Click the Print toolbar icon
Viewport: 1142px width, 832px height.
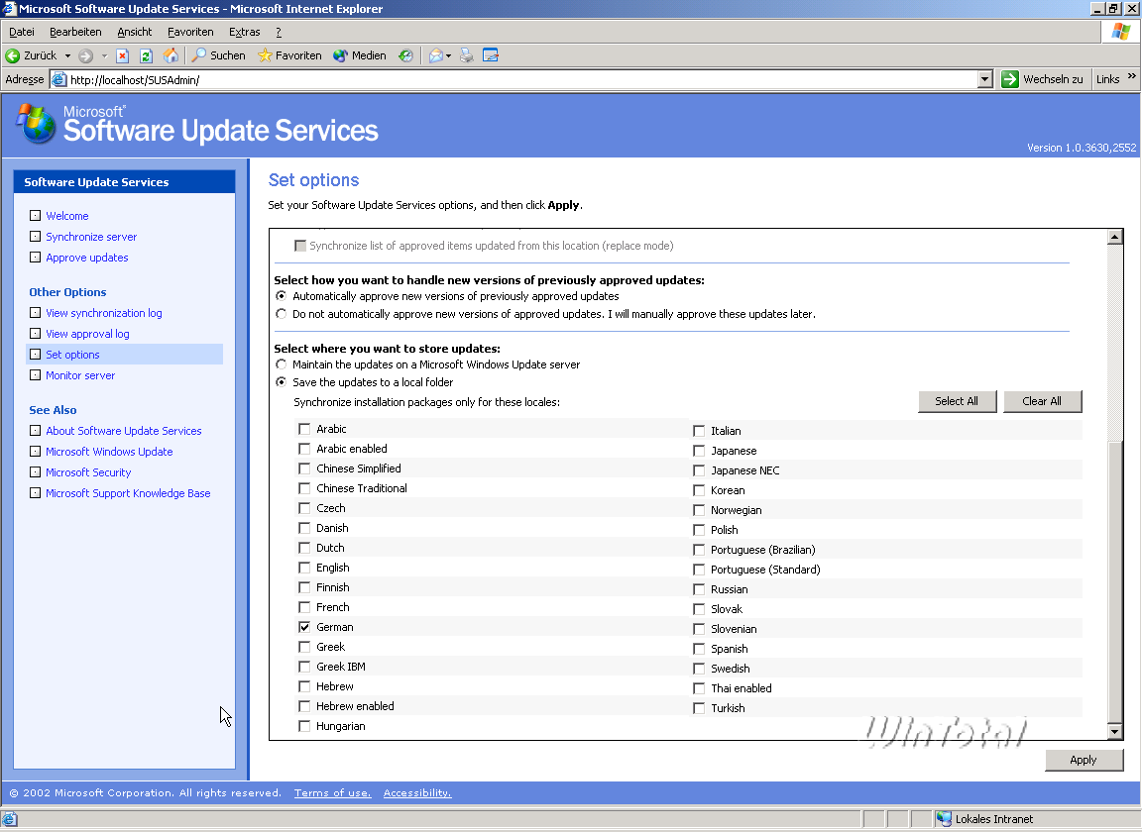(467, 55)
